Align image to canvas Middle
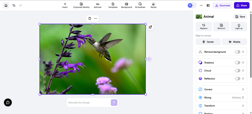The height and width of the screenshot is (114, 252). [235, 42]
